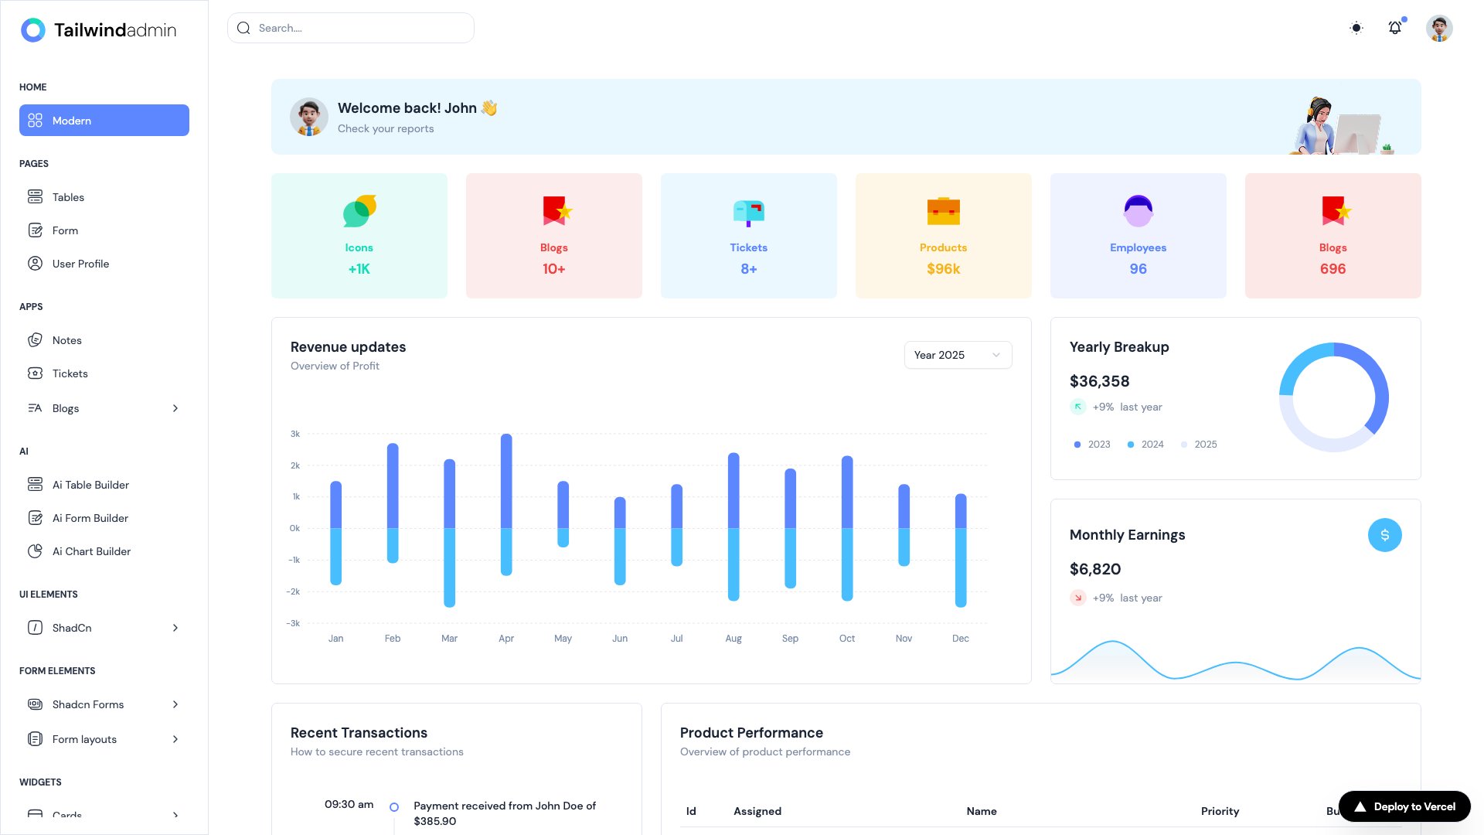Open the Year 2025 dropdown
The image size is (1484, 835).
pyautogui.click(x=958, y=355)
